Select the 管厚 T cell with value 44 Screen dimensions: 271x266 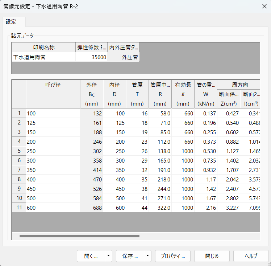[x=137, y=208]
